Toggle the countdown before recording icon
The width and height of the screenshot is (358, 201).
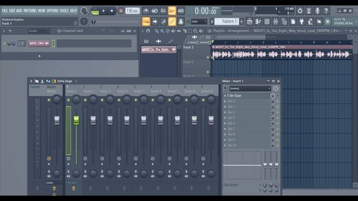coord(163,11)
